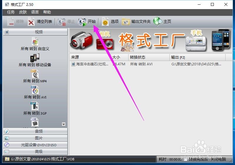Click the folder icon in status bar
235x165 pixels.
click(7, 159)
